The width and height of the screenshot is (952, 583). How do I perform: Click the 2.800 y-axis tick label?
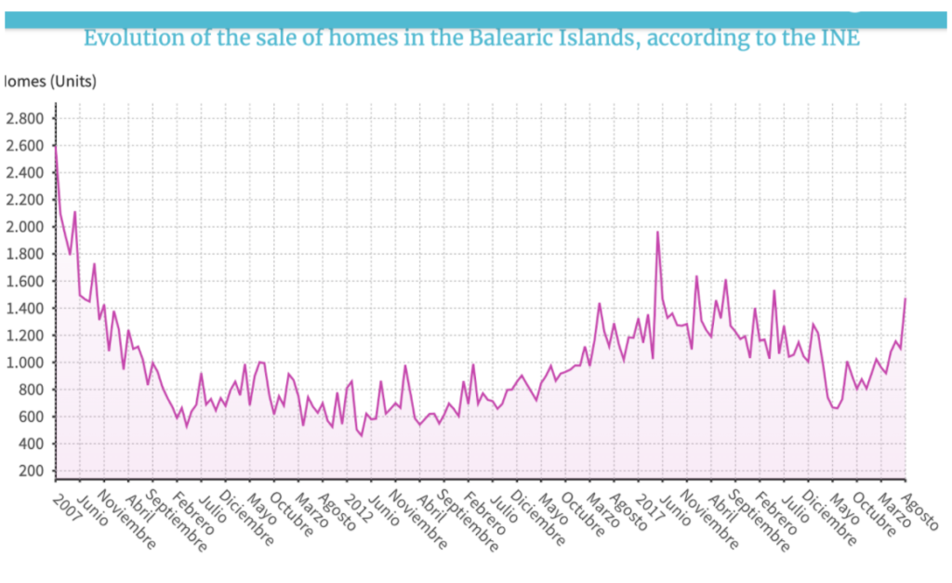(x=24, y=118)
